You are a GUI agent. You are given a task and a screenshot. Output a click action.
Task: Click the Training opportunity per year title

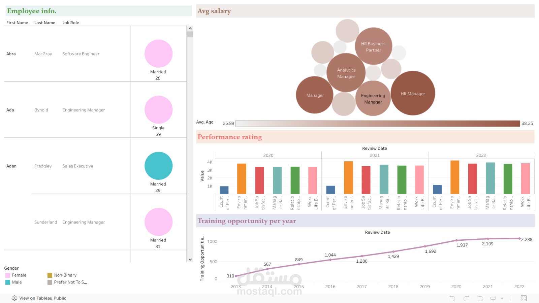coord(247,221)
